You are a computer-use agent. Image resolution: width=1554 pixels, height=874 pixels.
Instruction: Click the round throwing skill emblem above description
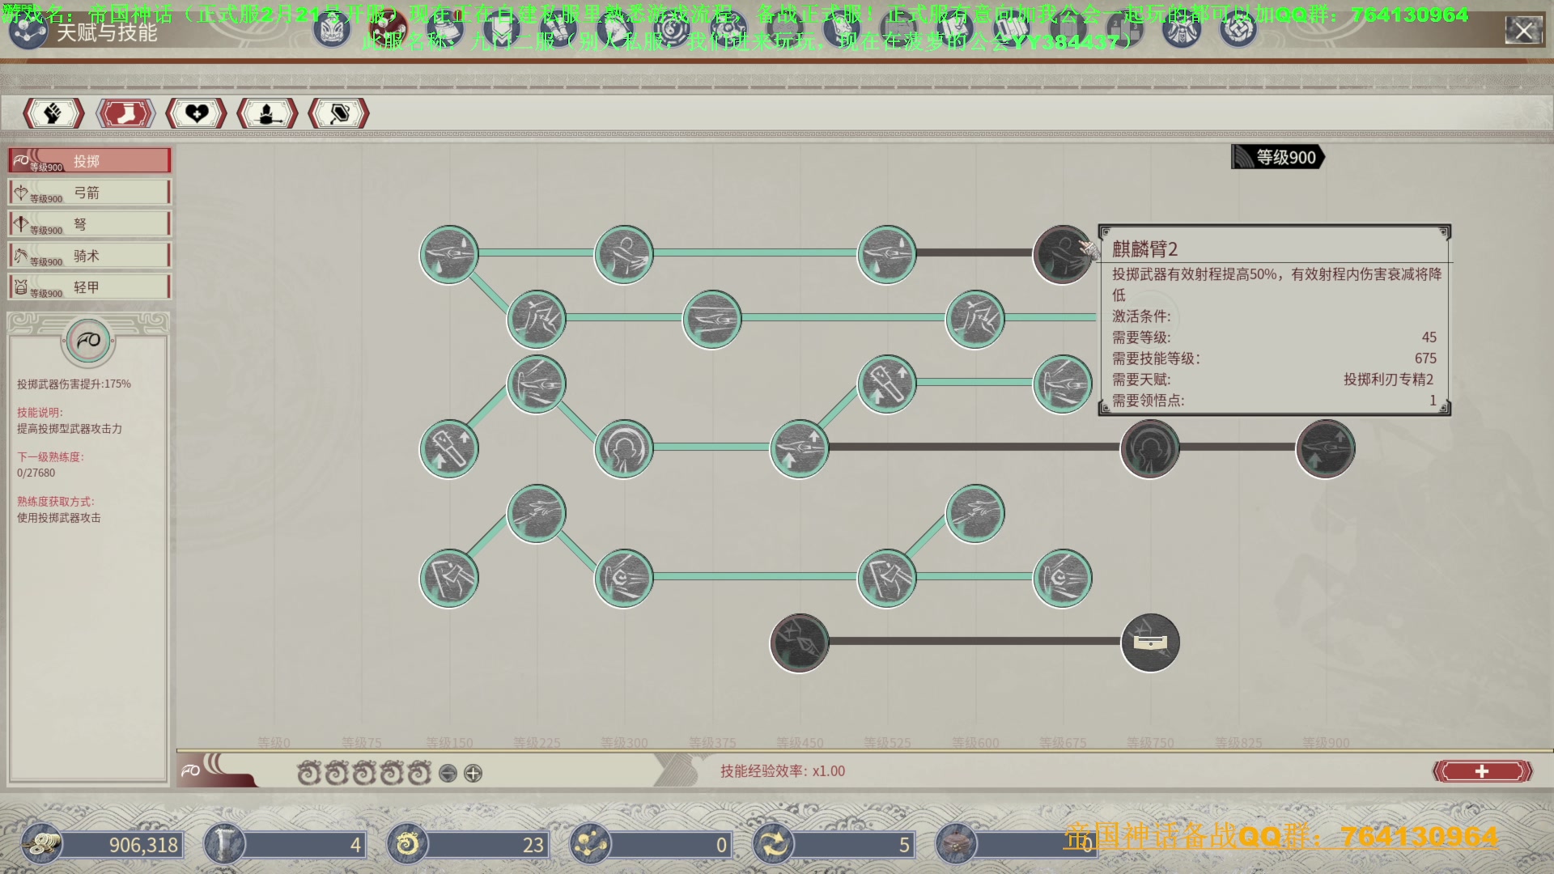[x=88, y=342]
